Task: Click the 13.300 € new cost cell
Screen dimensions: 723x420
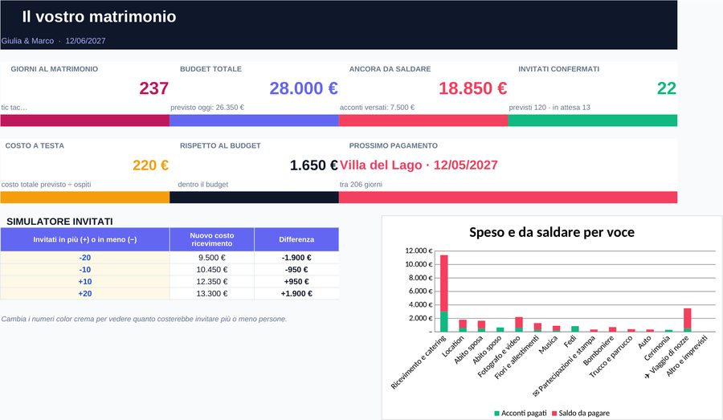Action: [x=211, y=294]
